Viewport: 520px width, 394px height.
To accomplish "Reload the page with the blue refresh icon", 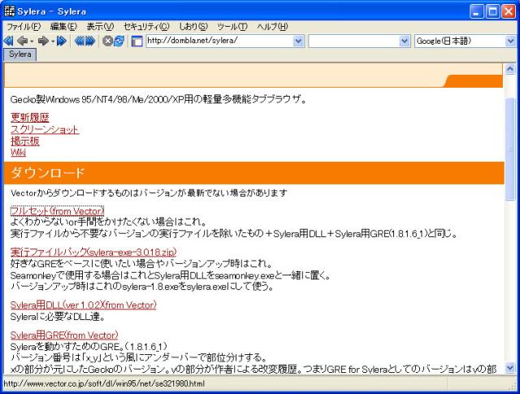I will [x=119, y=41].
